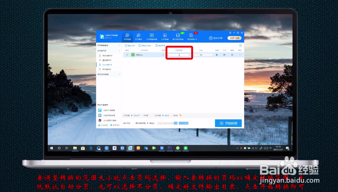Toggle the grid view icon
Image resolution: width=338 pixels, height=192 pixels.
[x=240, y=45]
